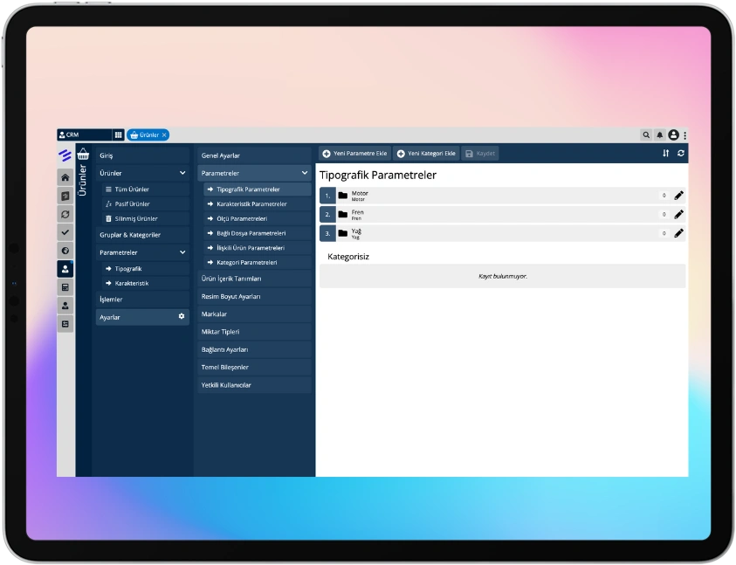Click pencil icon on Yağ row

(x=678, y=233)
